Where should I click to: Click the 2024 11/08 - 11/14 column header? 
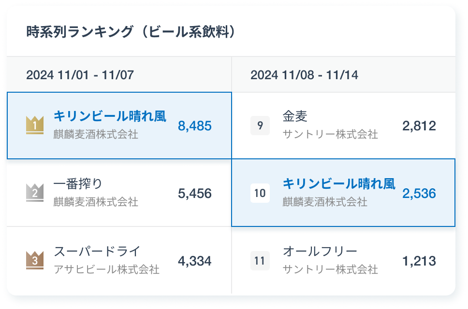(305, 75)
